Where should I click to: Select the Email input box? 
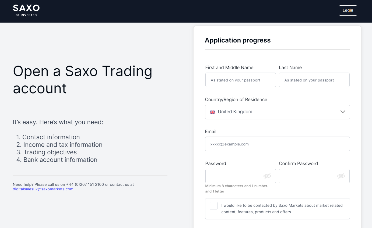277,144
